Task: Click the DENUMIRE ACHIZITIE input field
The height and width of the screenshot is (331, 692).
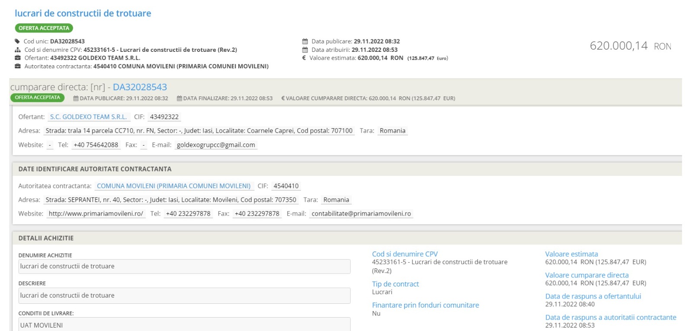Action: (184, 267)
